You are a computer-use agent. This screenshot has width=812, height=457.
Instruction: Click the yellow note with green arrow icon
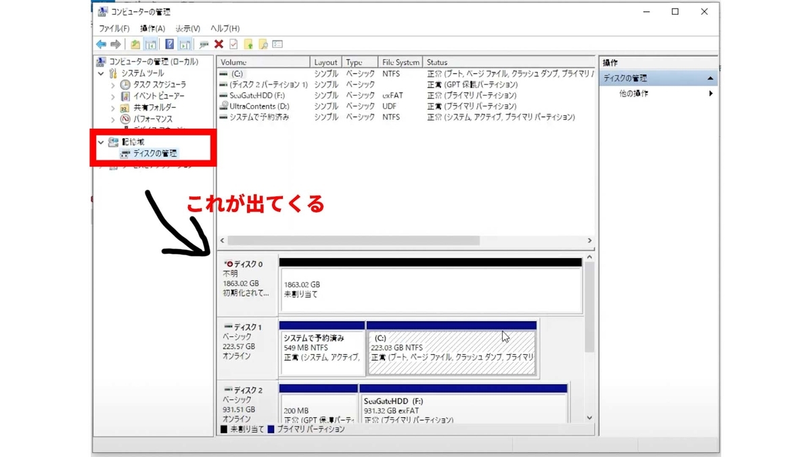248,44
